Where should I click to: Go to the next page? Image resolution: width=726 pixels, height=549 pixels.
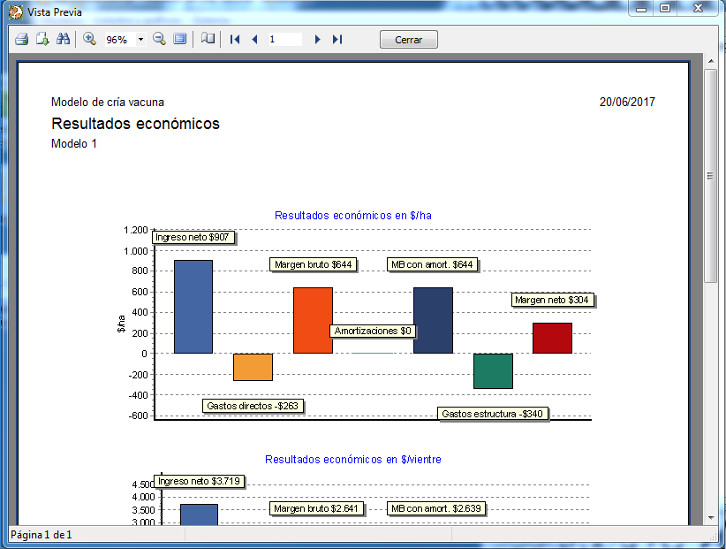317,40
